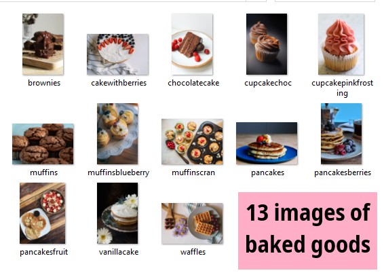Click the vanillacake photo thumbnail
Image resolution: width=384 pixels, height=275 pixels.
click(117, 213)
